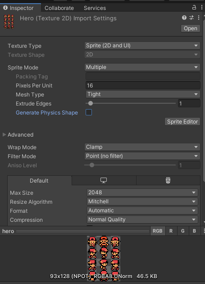Image resolution: width=205 pixels, height=284 pixels.
Task: Show only the R channel
Action: point(171,231)
